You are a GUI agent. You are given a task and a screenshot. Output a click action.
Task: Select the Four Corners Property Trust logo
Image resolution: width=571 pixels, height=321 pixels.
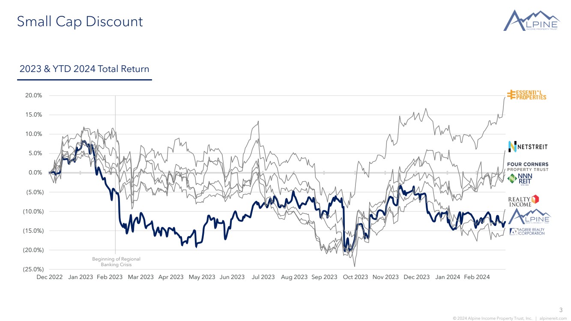[528, 167]
